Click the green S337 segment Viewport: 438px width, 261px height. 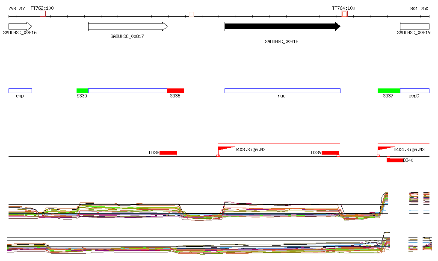click(389, 91)
